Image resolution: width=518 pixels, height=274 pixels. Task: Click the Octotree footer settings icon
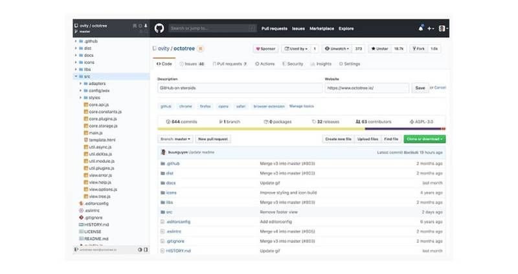tap(146, 249)
